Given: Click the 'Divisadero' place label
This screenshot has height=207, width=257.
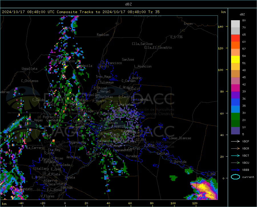Looking at the screenshot, I should 139,99.
